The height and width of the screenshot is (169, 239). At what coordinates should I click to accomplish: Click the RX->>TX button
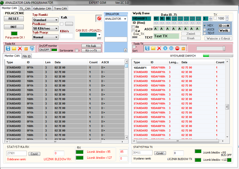point(91,50)
